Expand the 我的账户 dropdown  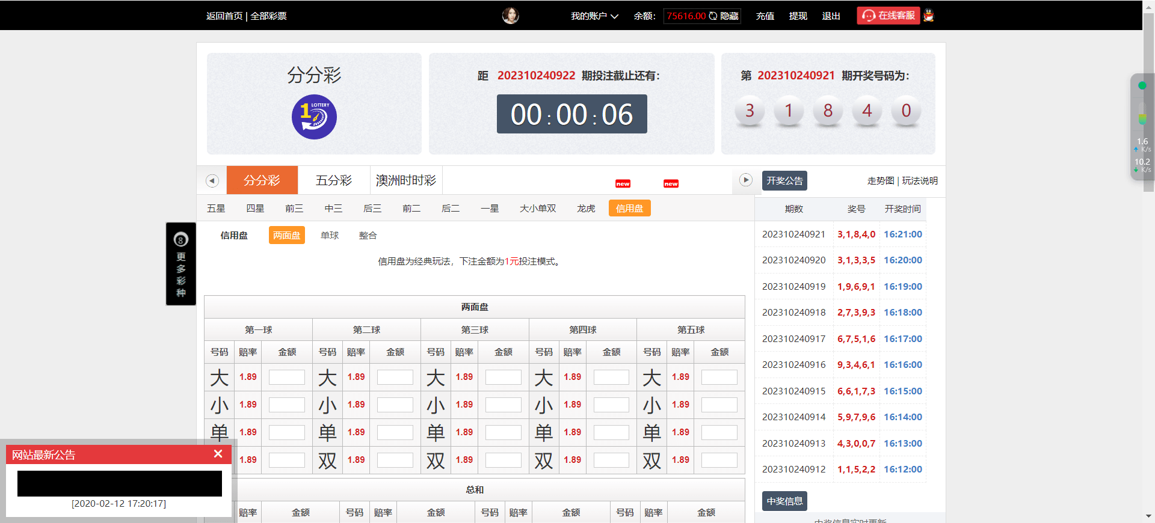594,16
